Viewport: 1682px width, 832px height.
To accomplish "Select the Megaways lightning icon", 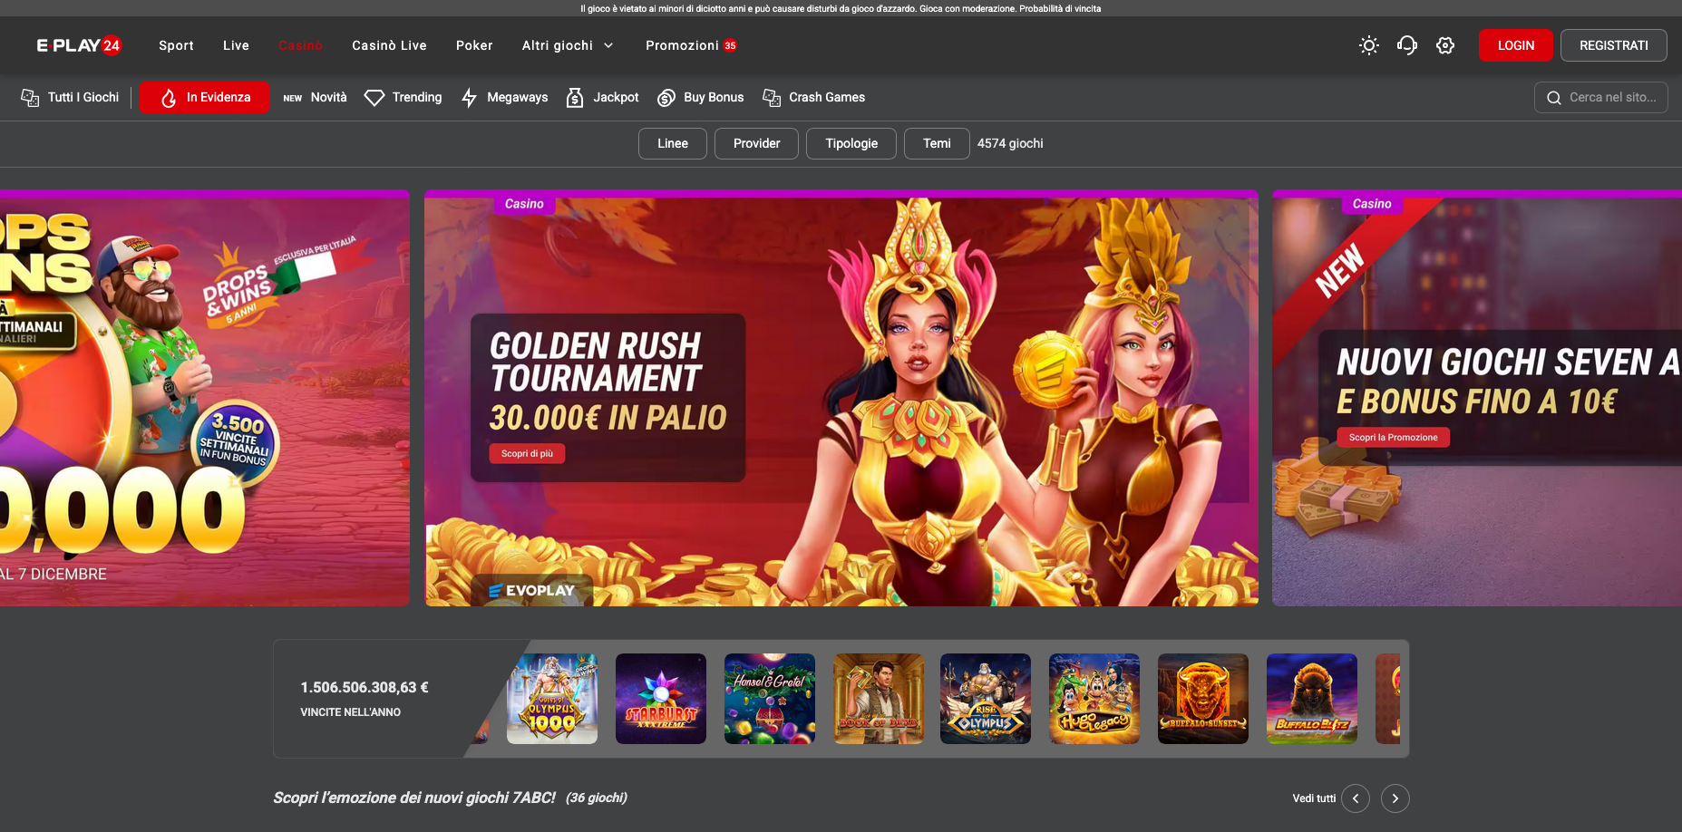I will click(469, 98).
